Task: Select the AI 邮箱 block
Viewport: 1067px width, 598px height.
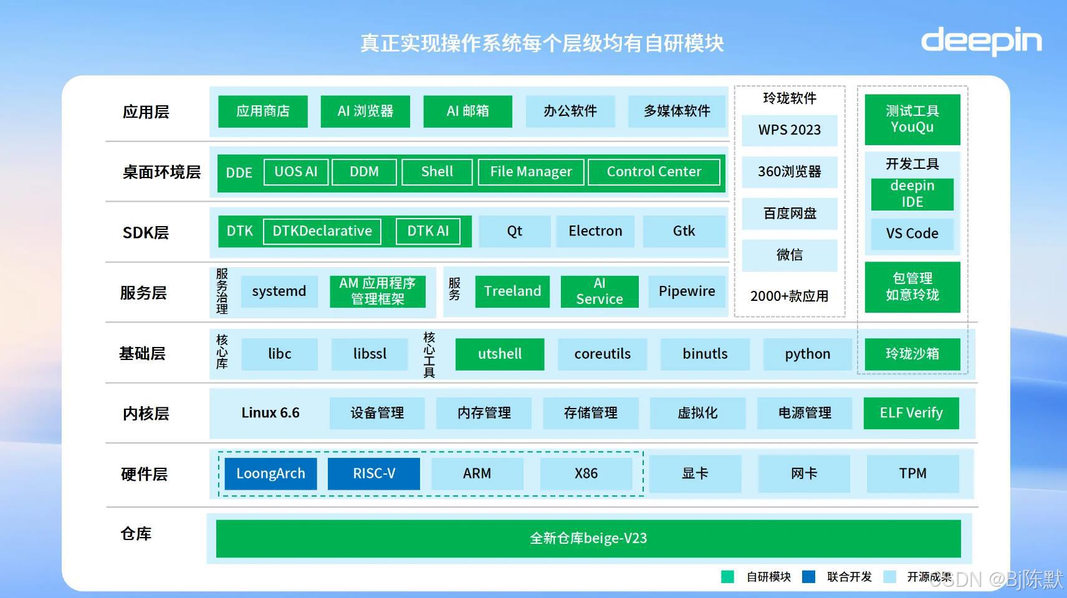Action: [467, 112]
